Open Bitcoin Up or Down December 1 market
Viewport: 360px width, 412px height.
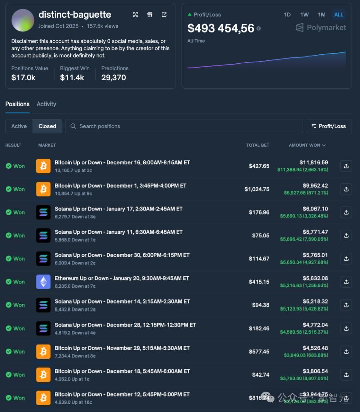[x=120, y=186]
